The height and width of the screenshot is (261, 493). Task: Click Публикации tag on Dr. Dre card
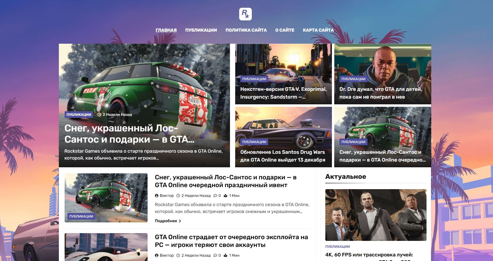point(353,79)
